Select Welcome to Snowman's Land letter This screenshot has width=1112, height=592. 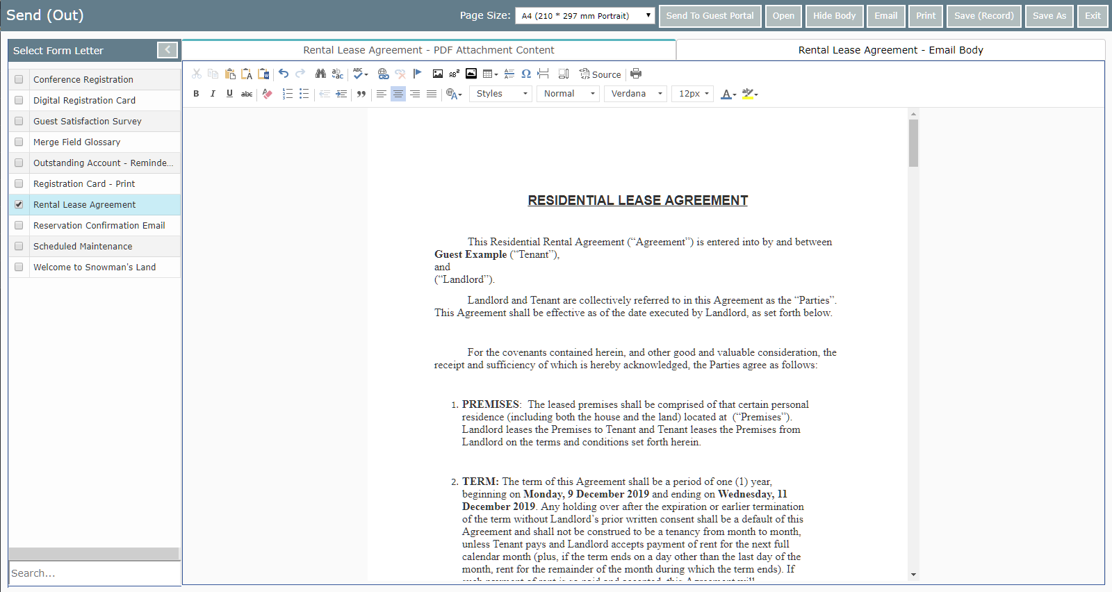[95, 267]
